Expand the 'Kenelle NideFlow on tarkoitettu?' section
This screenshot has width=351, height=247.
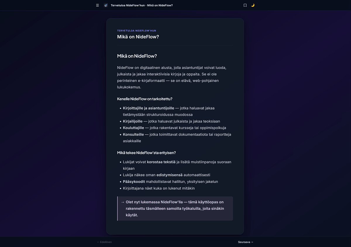[144, 99]
